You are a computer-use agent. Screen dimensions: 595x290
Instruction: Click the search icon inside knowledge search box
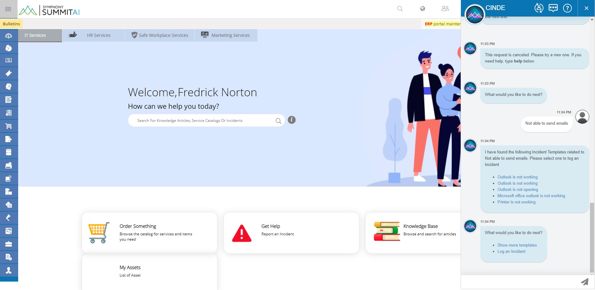278,121
